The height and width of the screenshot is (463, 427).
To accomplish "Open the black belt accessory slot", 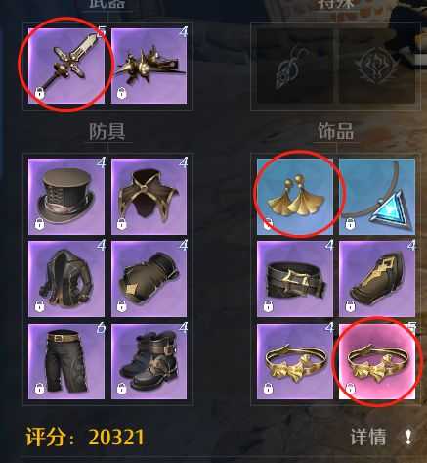I will coord(295,279).
